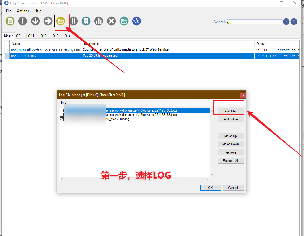
Task: Sort by the Name column header
Action: [x=46, y=44]
